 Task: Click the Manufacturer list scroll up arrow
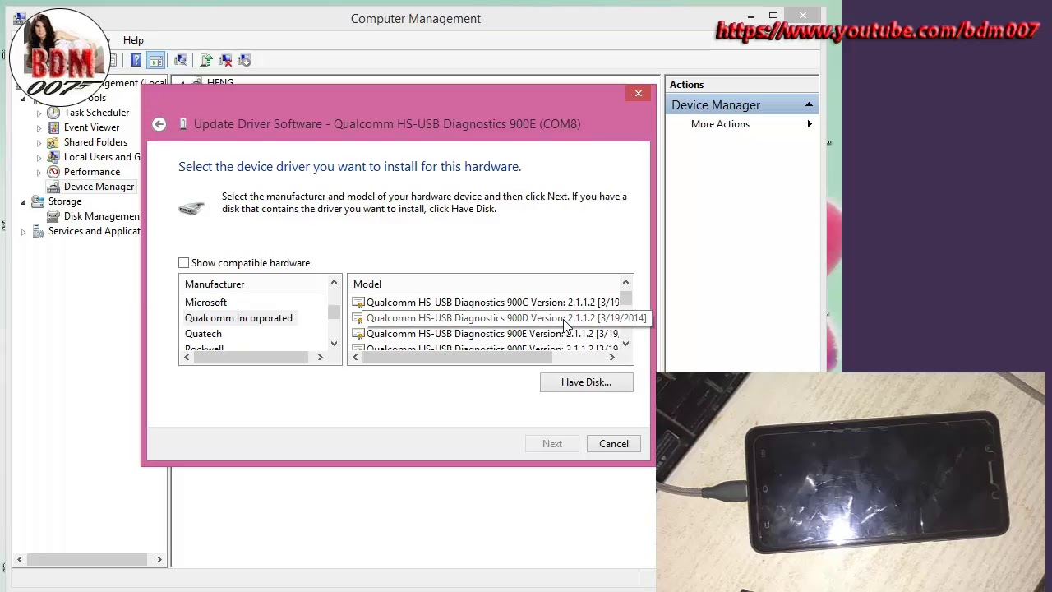click(x=334, y=283)
